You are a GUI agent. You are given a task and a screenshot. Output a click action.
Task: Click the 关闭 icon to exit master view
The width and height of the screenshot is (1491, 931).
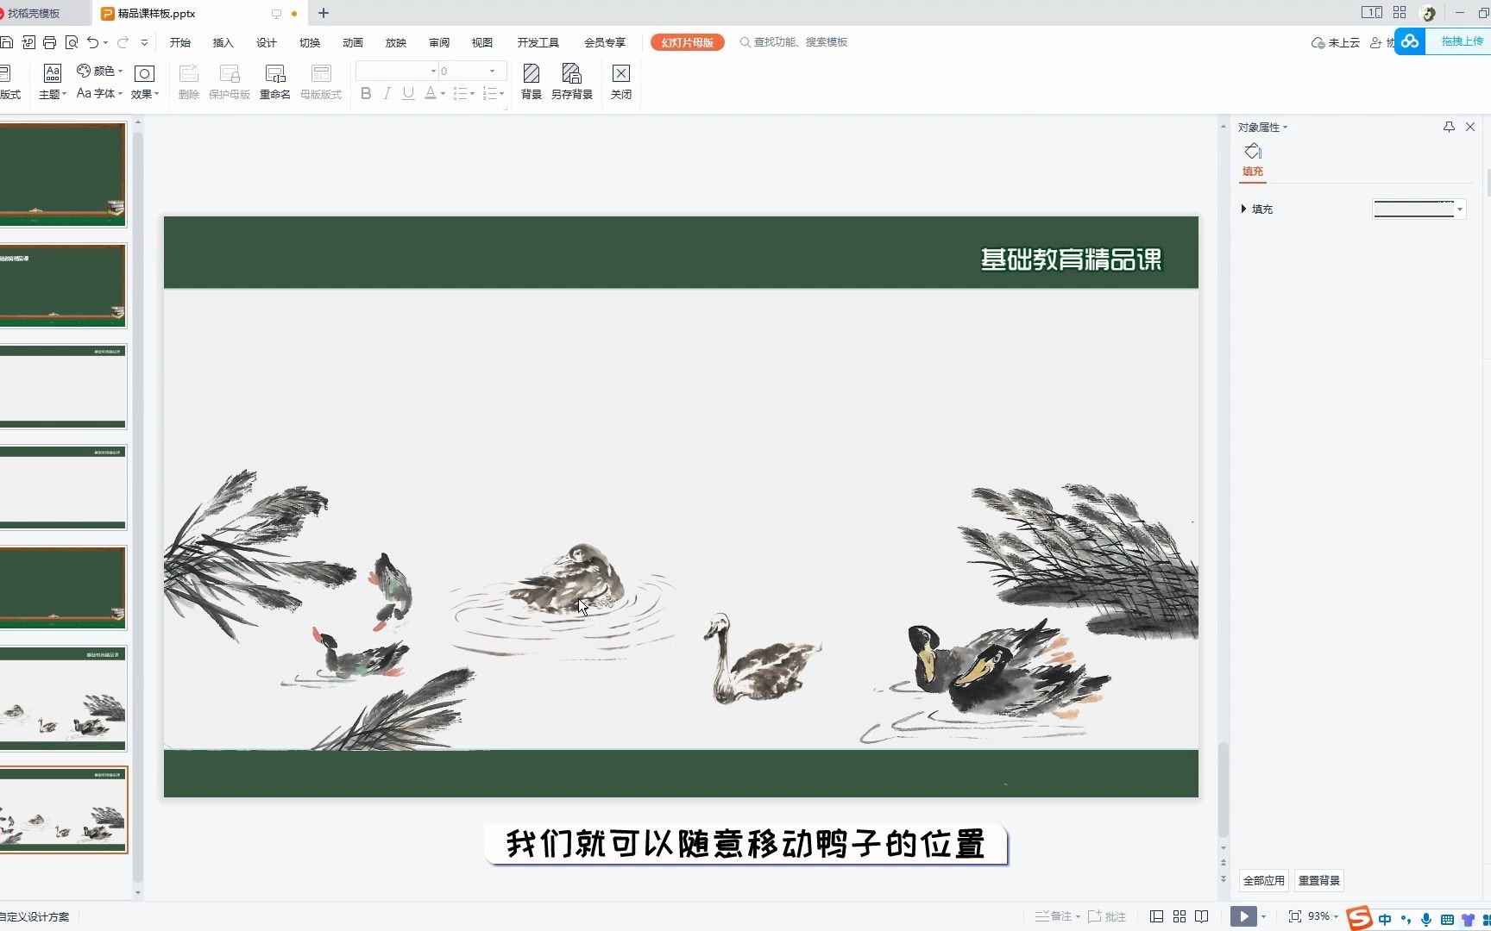click(620, 81)
